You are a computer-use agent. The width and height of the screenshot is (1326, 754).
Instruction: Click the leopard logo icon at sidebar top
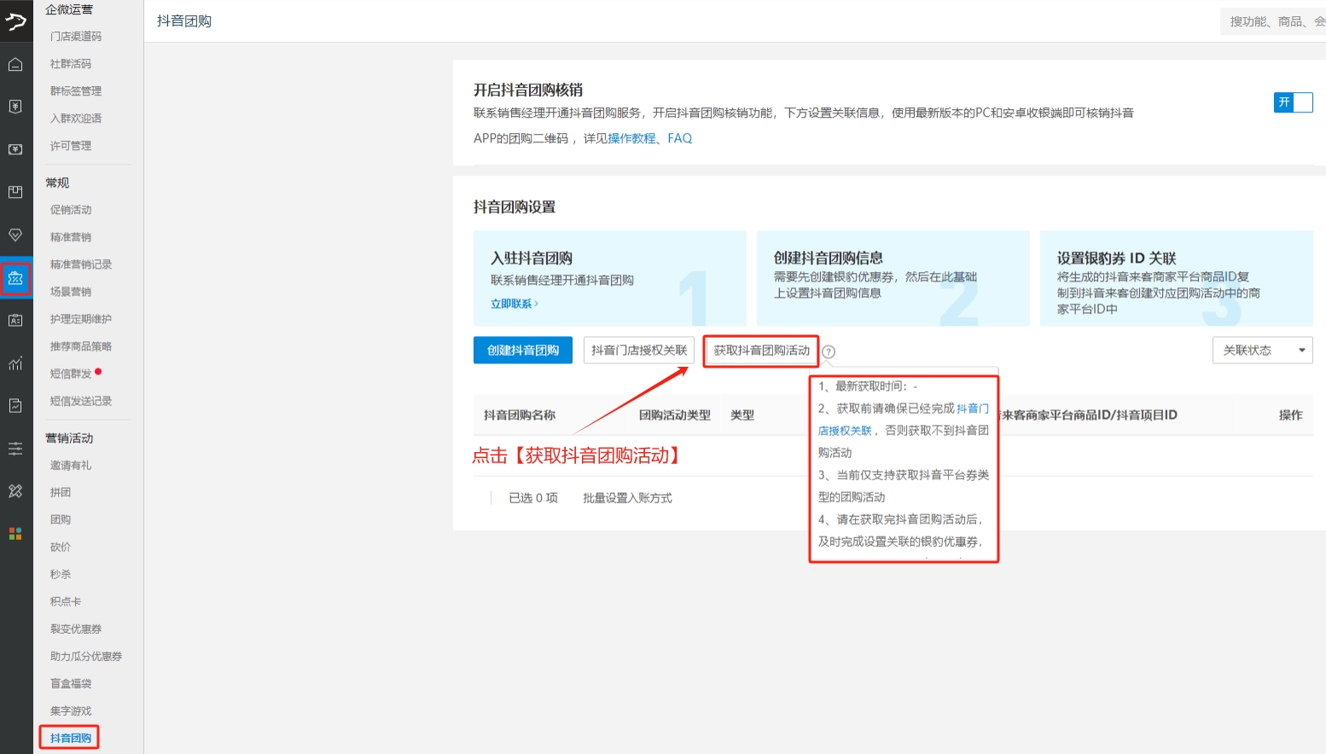point(15,21)
